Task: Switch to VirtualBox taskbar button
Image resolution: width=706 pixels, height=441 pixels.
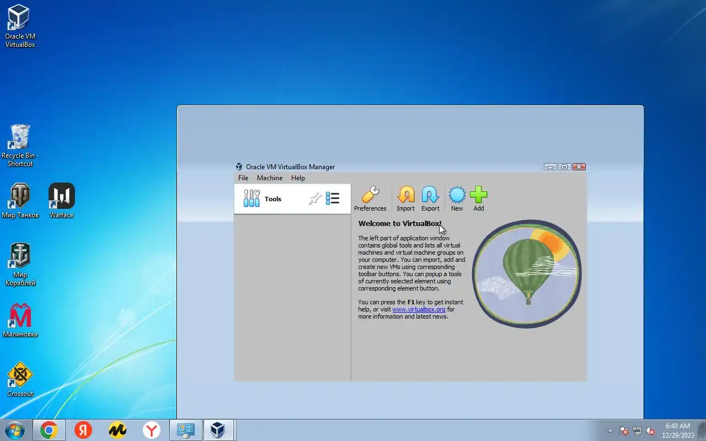Action: 219,430
